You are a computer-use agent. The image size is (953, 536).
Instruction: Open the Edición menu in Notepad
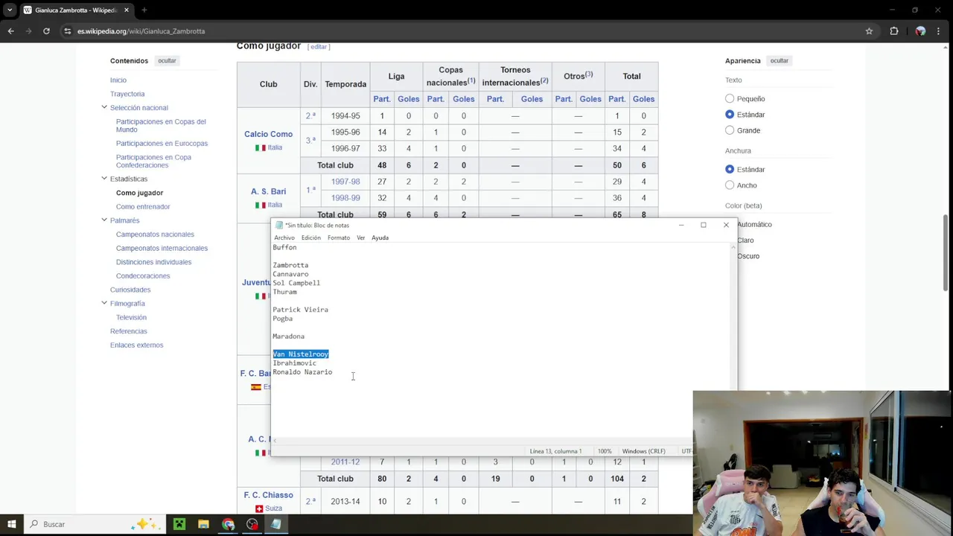coord(311,237)
